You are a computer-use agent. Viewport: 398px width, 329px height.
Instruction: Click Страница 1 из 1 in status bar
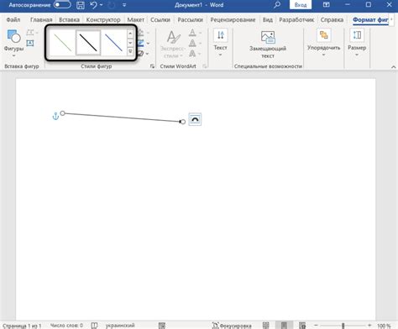point(22,326)
